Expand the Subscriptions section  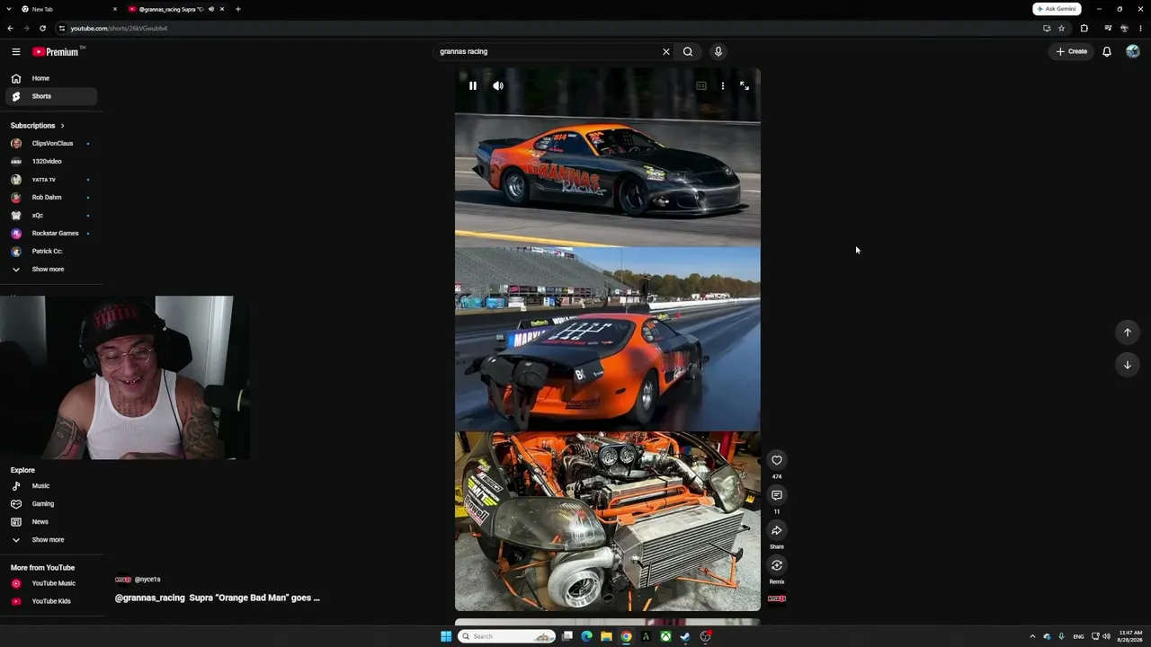coord(38,126)
